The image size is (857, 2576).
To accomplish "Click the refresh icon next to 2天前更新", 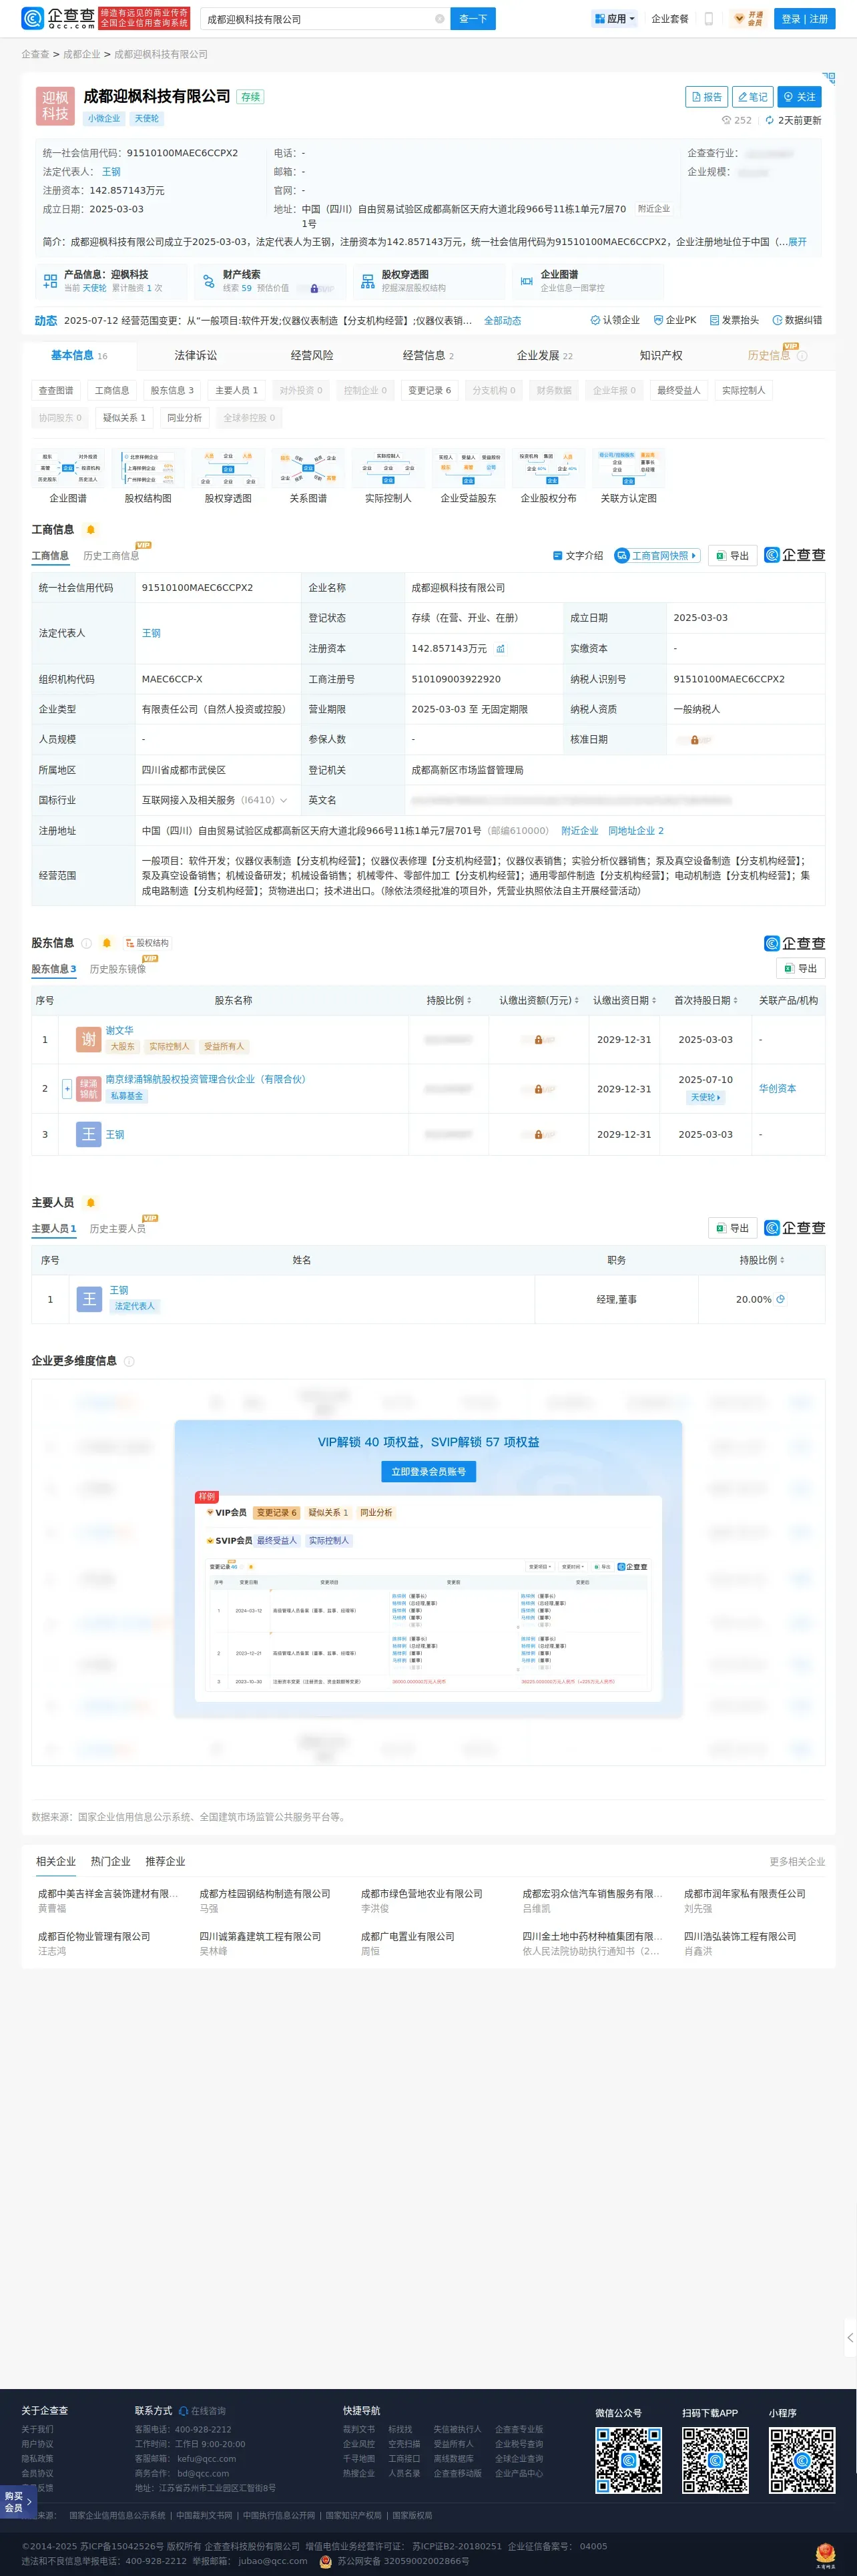I will point(769,121).
